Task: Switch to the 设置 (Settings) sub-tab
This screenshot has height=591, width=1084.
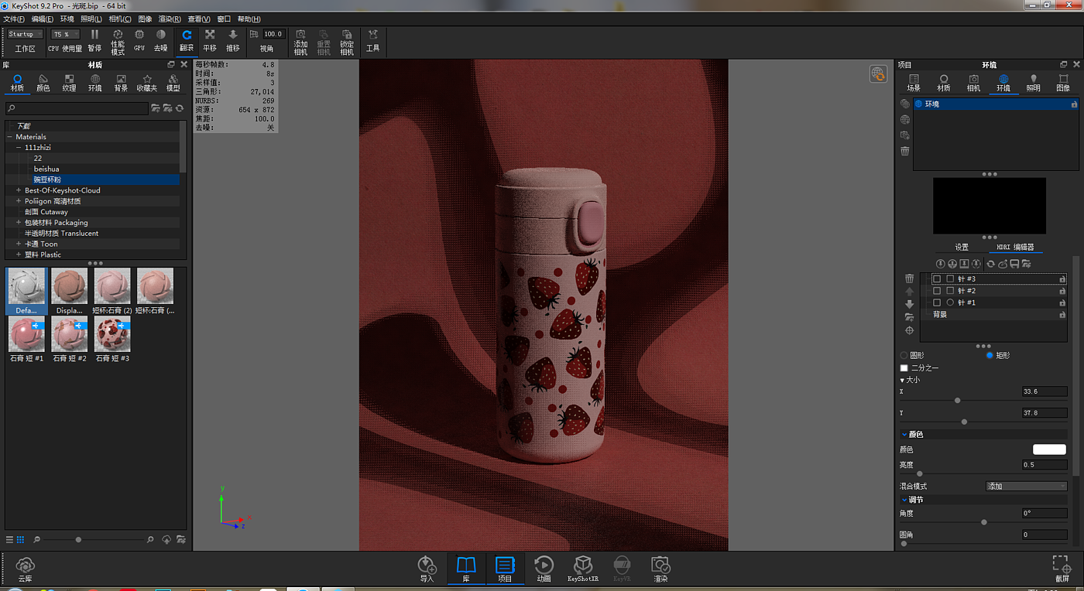Action: pyautogui.click(x=961, y=248)
